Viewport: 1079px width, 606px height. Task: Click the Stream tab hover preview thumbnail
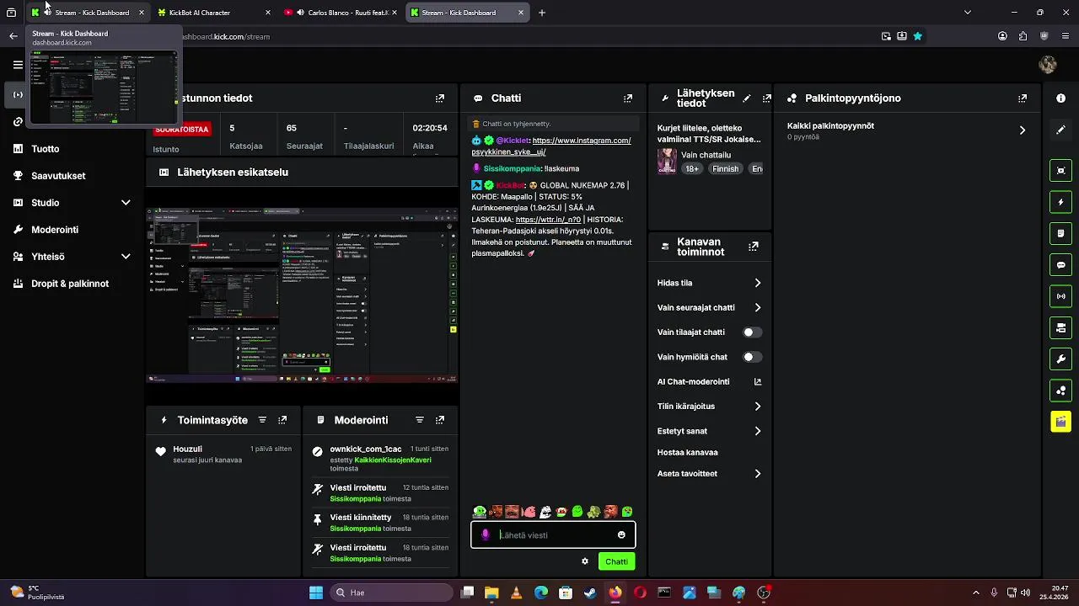[104, 87]
